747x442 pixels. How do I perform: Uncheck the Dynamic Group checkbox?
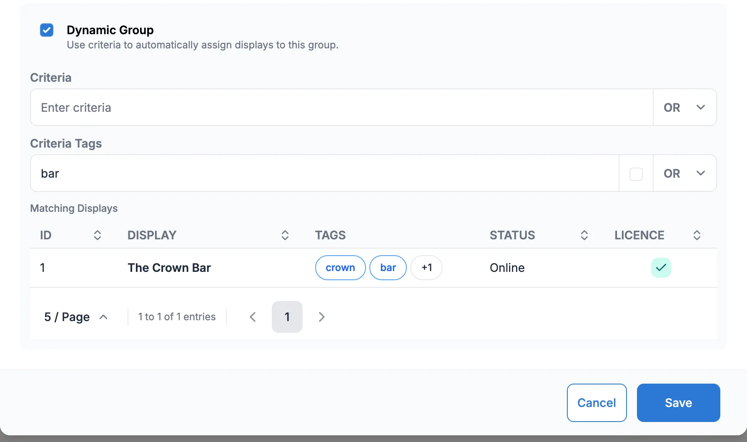[x=47, y=30]
